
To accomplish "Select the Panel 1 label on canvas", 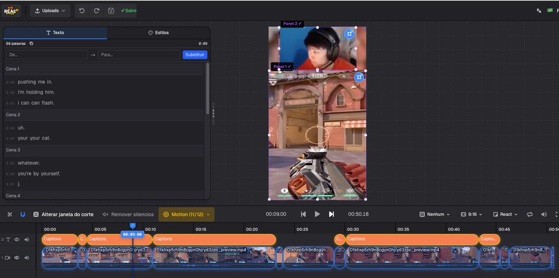I will click(x=282, y=66).
